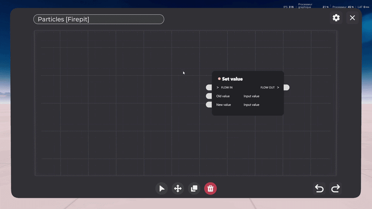Edit the Particles [Firepit] name field

(99, 19)
